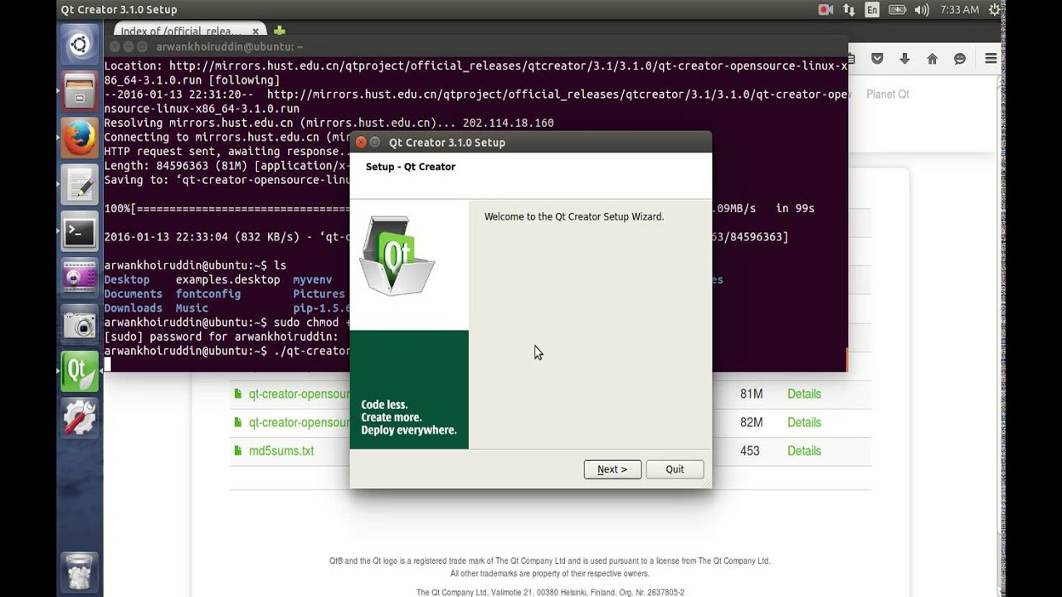Screen dimensions: 1062x597
Task: Open the En keyboard layout indicator
Action: 872,10
